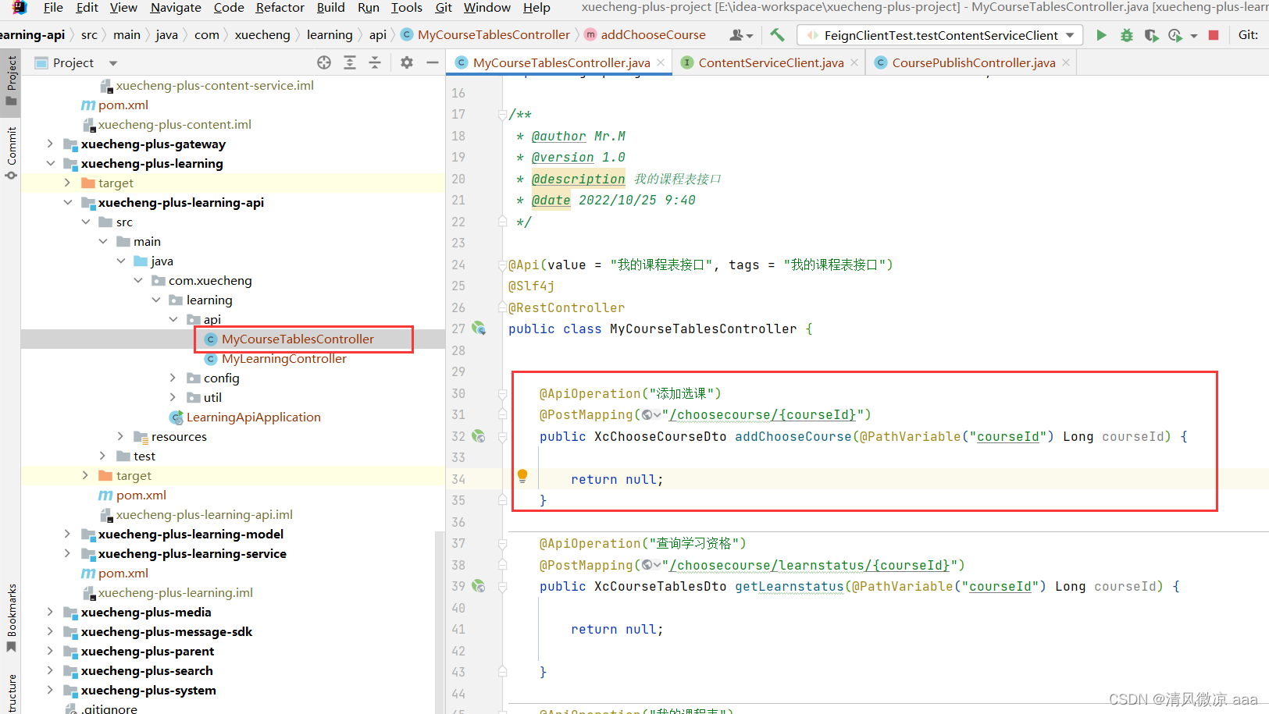Collapse xuecheng-plus-learning module

50,163
